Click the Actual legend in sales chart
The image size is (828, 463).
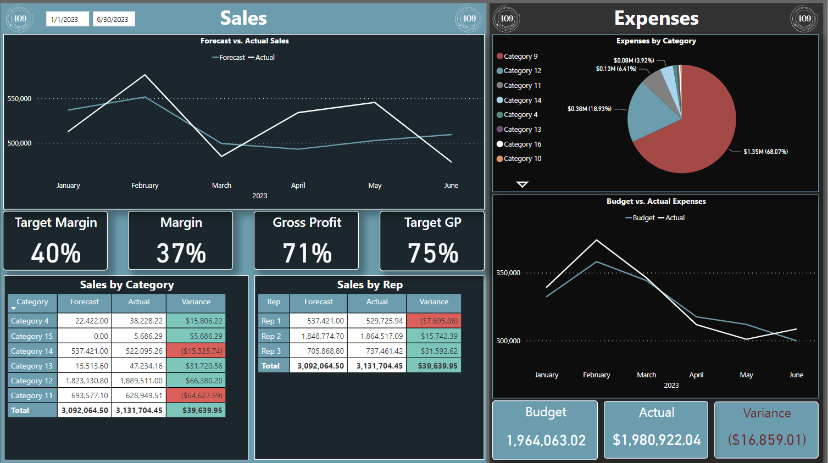pos(262,57)
